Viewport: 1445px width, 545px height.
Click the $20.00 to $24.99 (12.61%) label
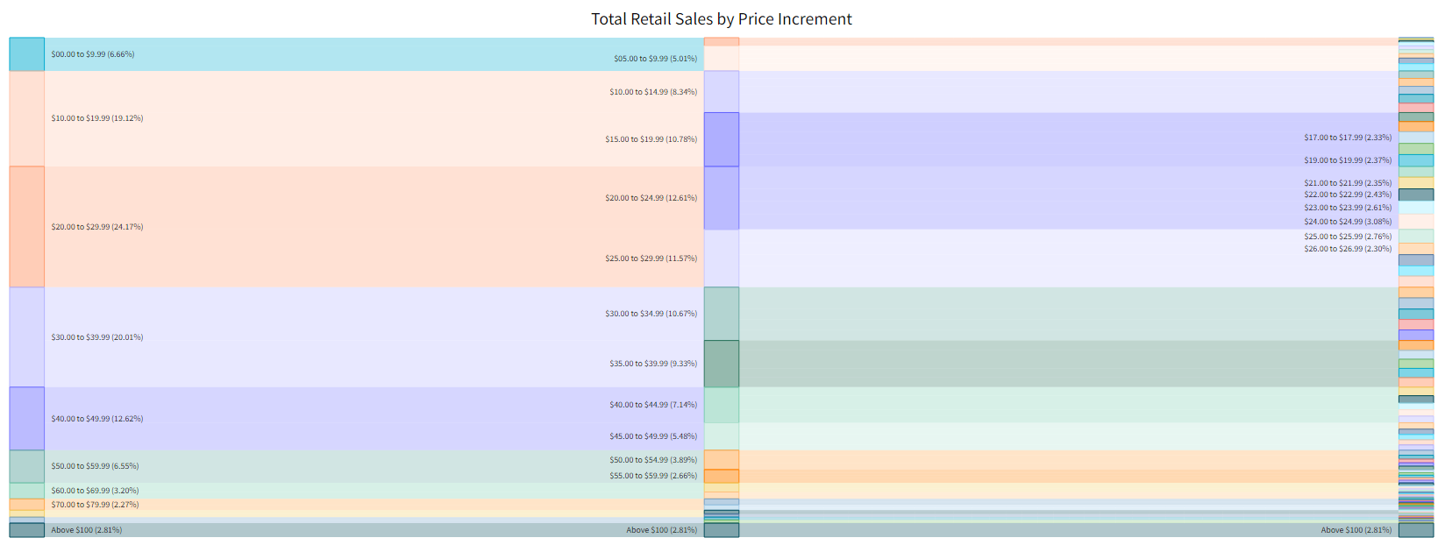coord(651,198)
